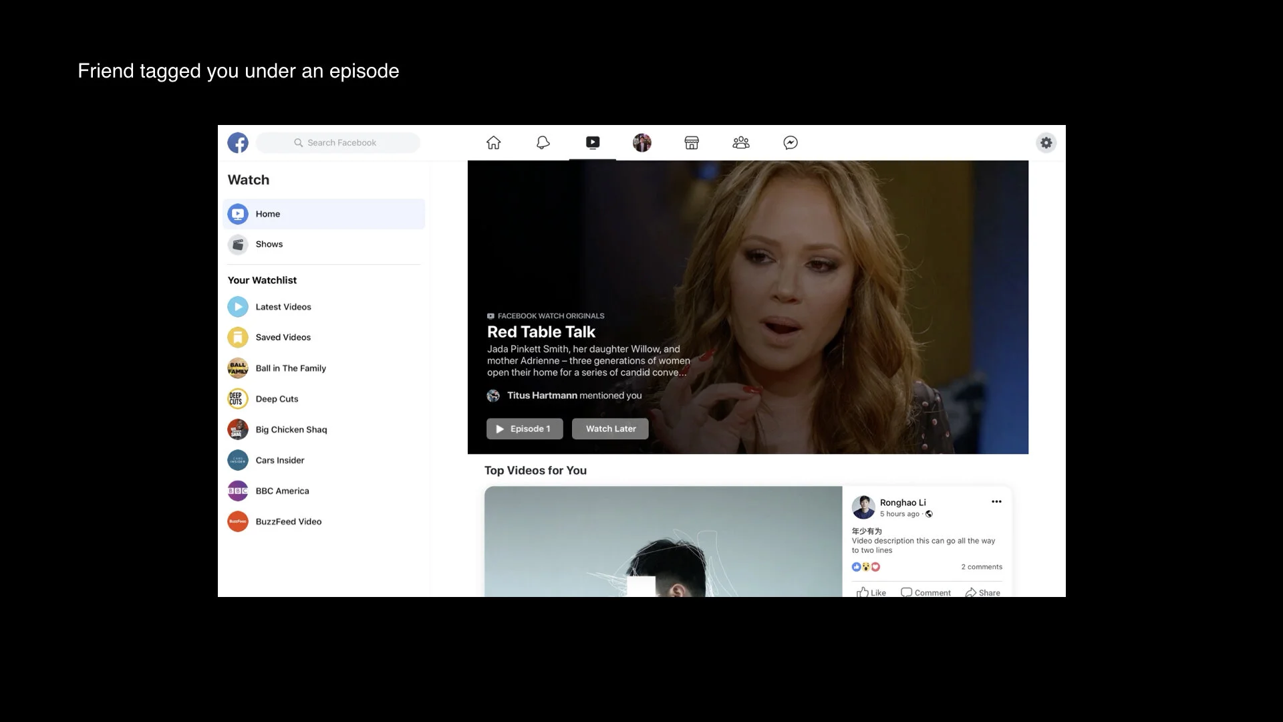1283x722 pixels.
Task: Select the Watch video tab icon
Action: click(x=593, y=142)
